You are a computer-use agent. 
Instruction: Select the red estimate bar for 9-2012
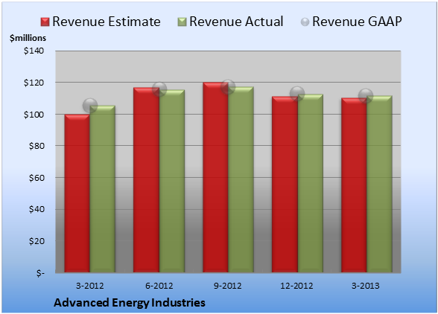coord(215,177)
